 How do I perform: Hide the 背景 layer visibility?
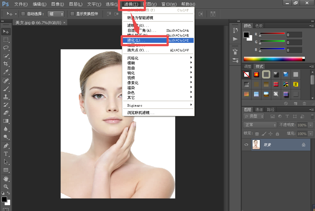pos(246,144)
